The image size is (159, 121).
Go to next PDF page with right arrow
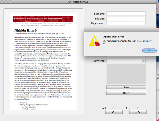138,112
